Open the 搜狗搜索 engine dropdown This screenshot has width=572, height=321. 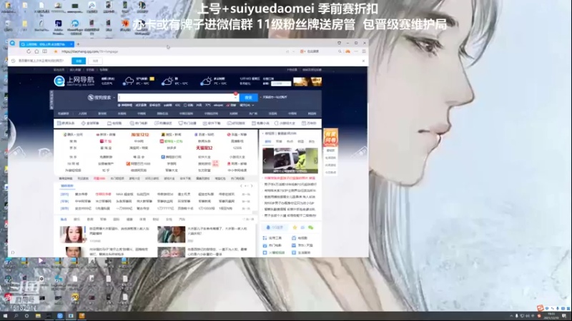[102, 97]
